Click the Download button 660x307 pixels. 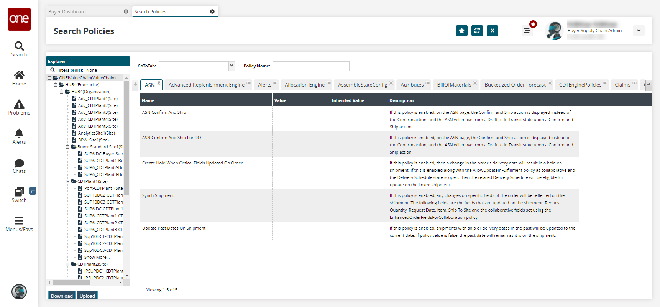(62, 296)
